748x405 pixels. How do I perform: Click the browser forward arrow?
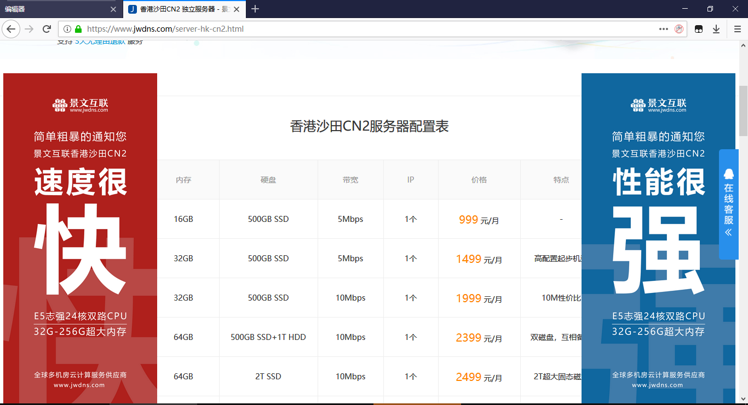[x=29, y=29]
